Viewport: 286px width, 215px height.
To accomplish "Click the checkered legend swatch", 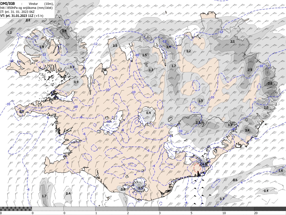I will 16,209.
